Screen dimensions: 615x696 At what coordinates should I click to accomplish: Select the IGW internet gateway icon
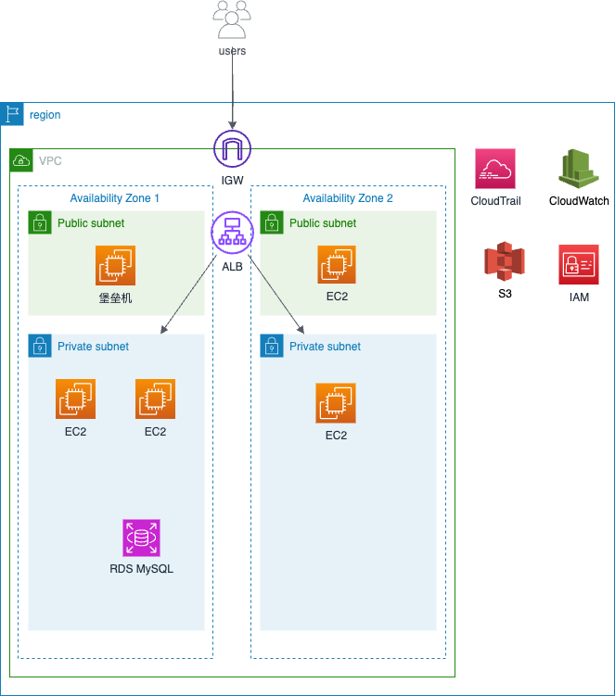coord(232,149)
